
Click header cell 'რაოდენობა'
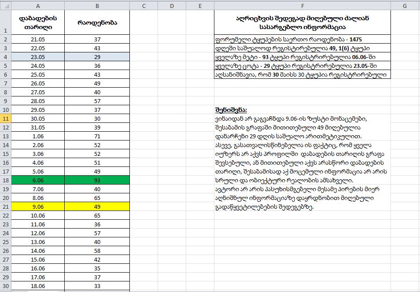point(97,22)
